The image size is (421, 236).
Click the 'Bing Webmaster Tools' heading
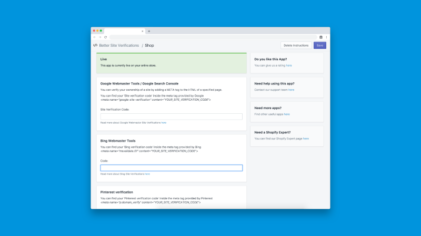(118, 141)
